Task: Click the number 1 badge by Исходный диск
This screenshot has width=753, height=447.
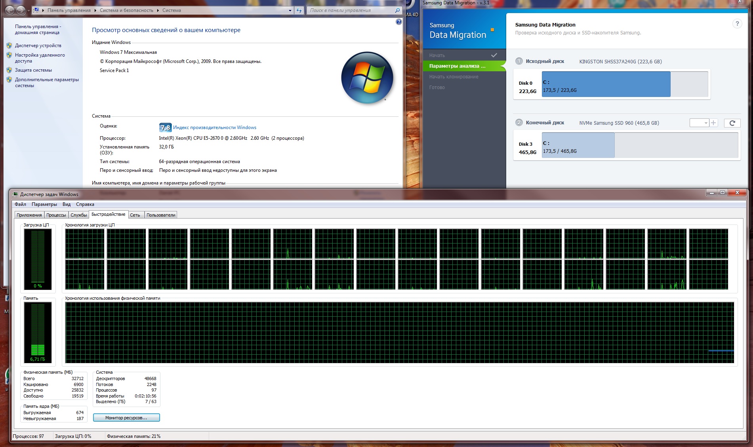Action: point(519,61)
